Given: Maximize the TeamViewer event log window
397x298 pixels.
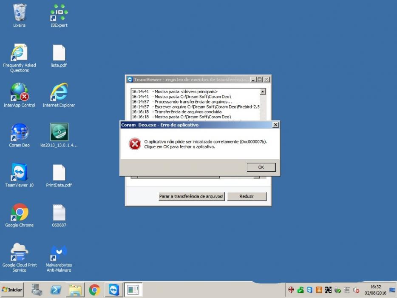Looking at the screenshot, I should [260, 79].
